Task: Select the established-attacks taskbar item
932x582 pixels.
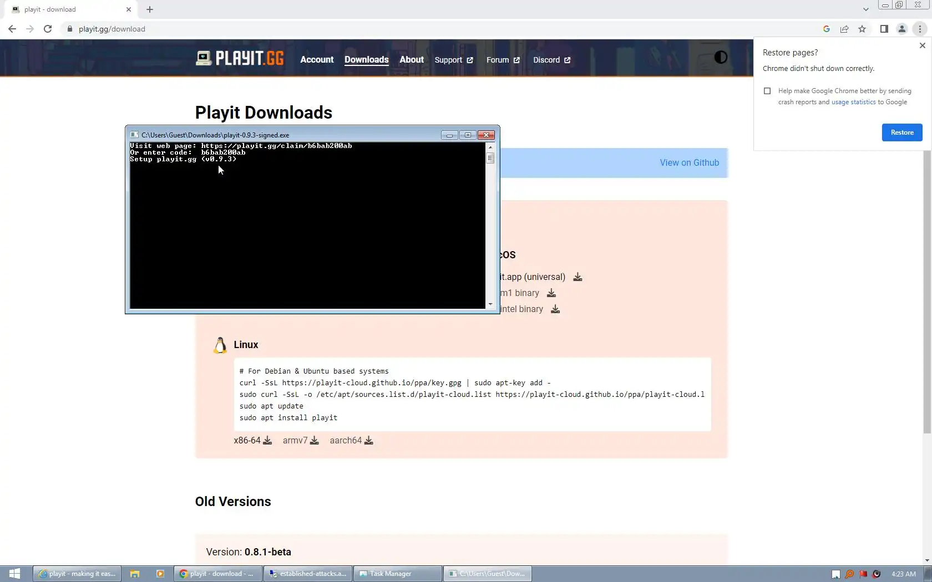Action: point(308,574)
